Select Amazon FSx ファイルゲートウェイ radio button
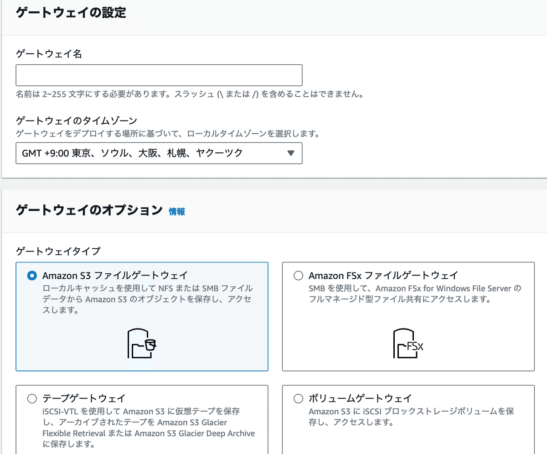 click(x=298, y=276)
